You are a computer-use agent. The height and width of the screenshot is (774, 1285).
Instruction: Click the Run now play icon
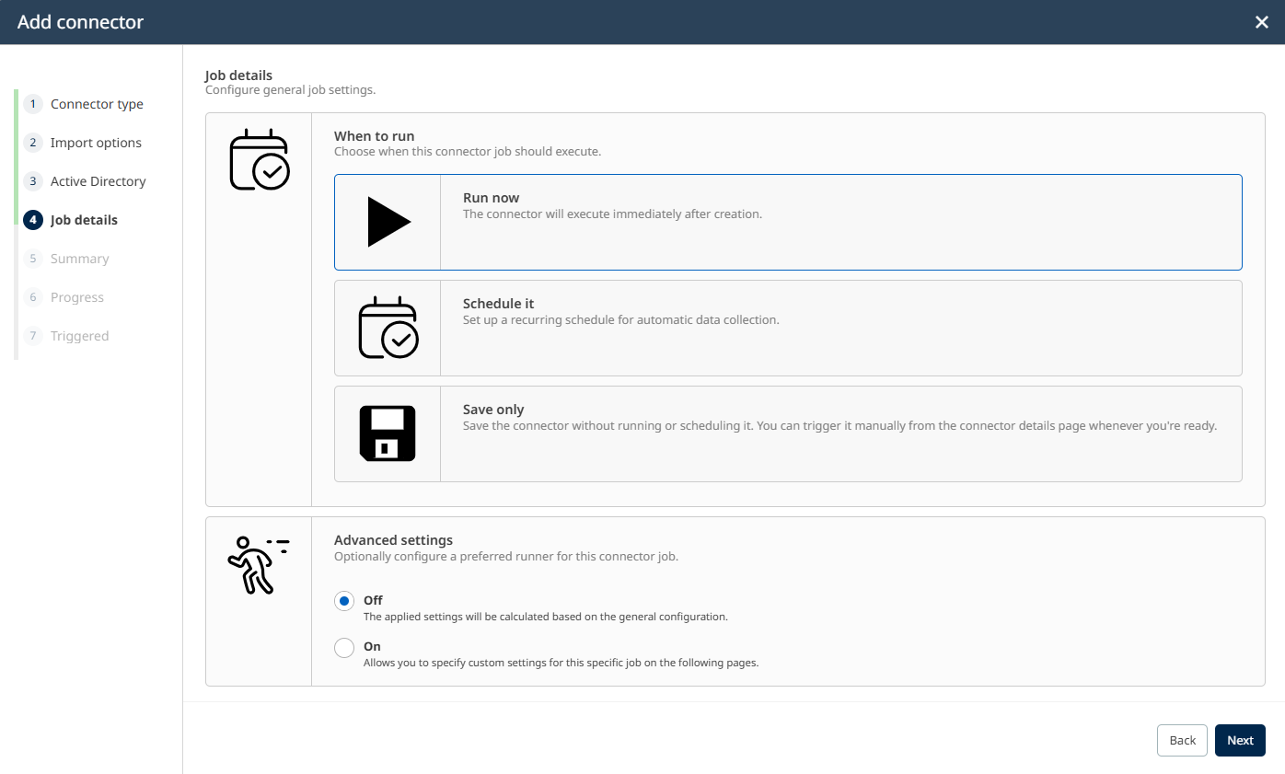click(x=388, y=222)
